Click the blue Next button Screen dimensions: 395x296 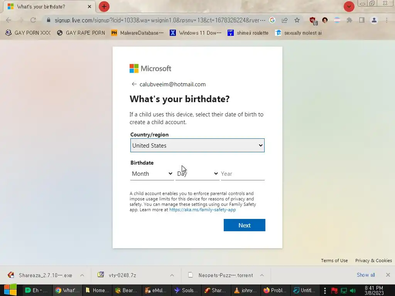coord(244,225)
